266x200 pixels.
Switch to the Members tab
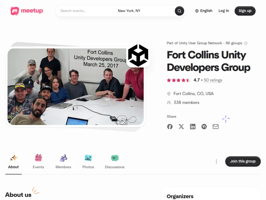click(x=63, y=161)
